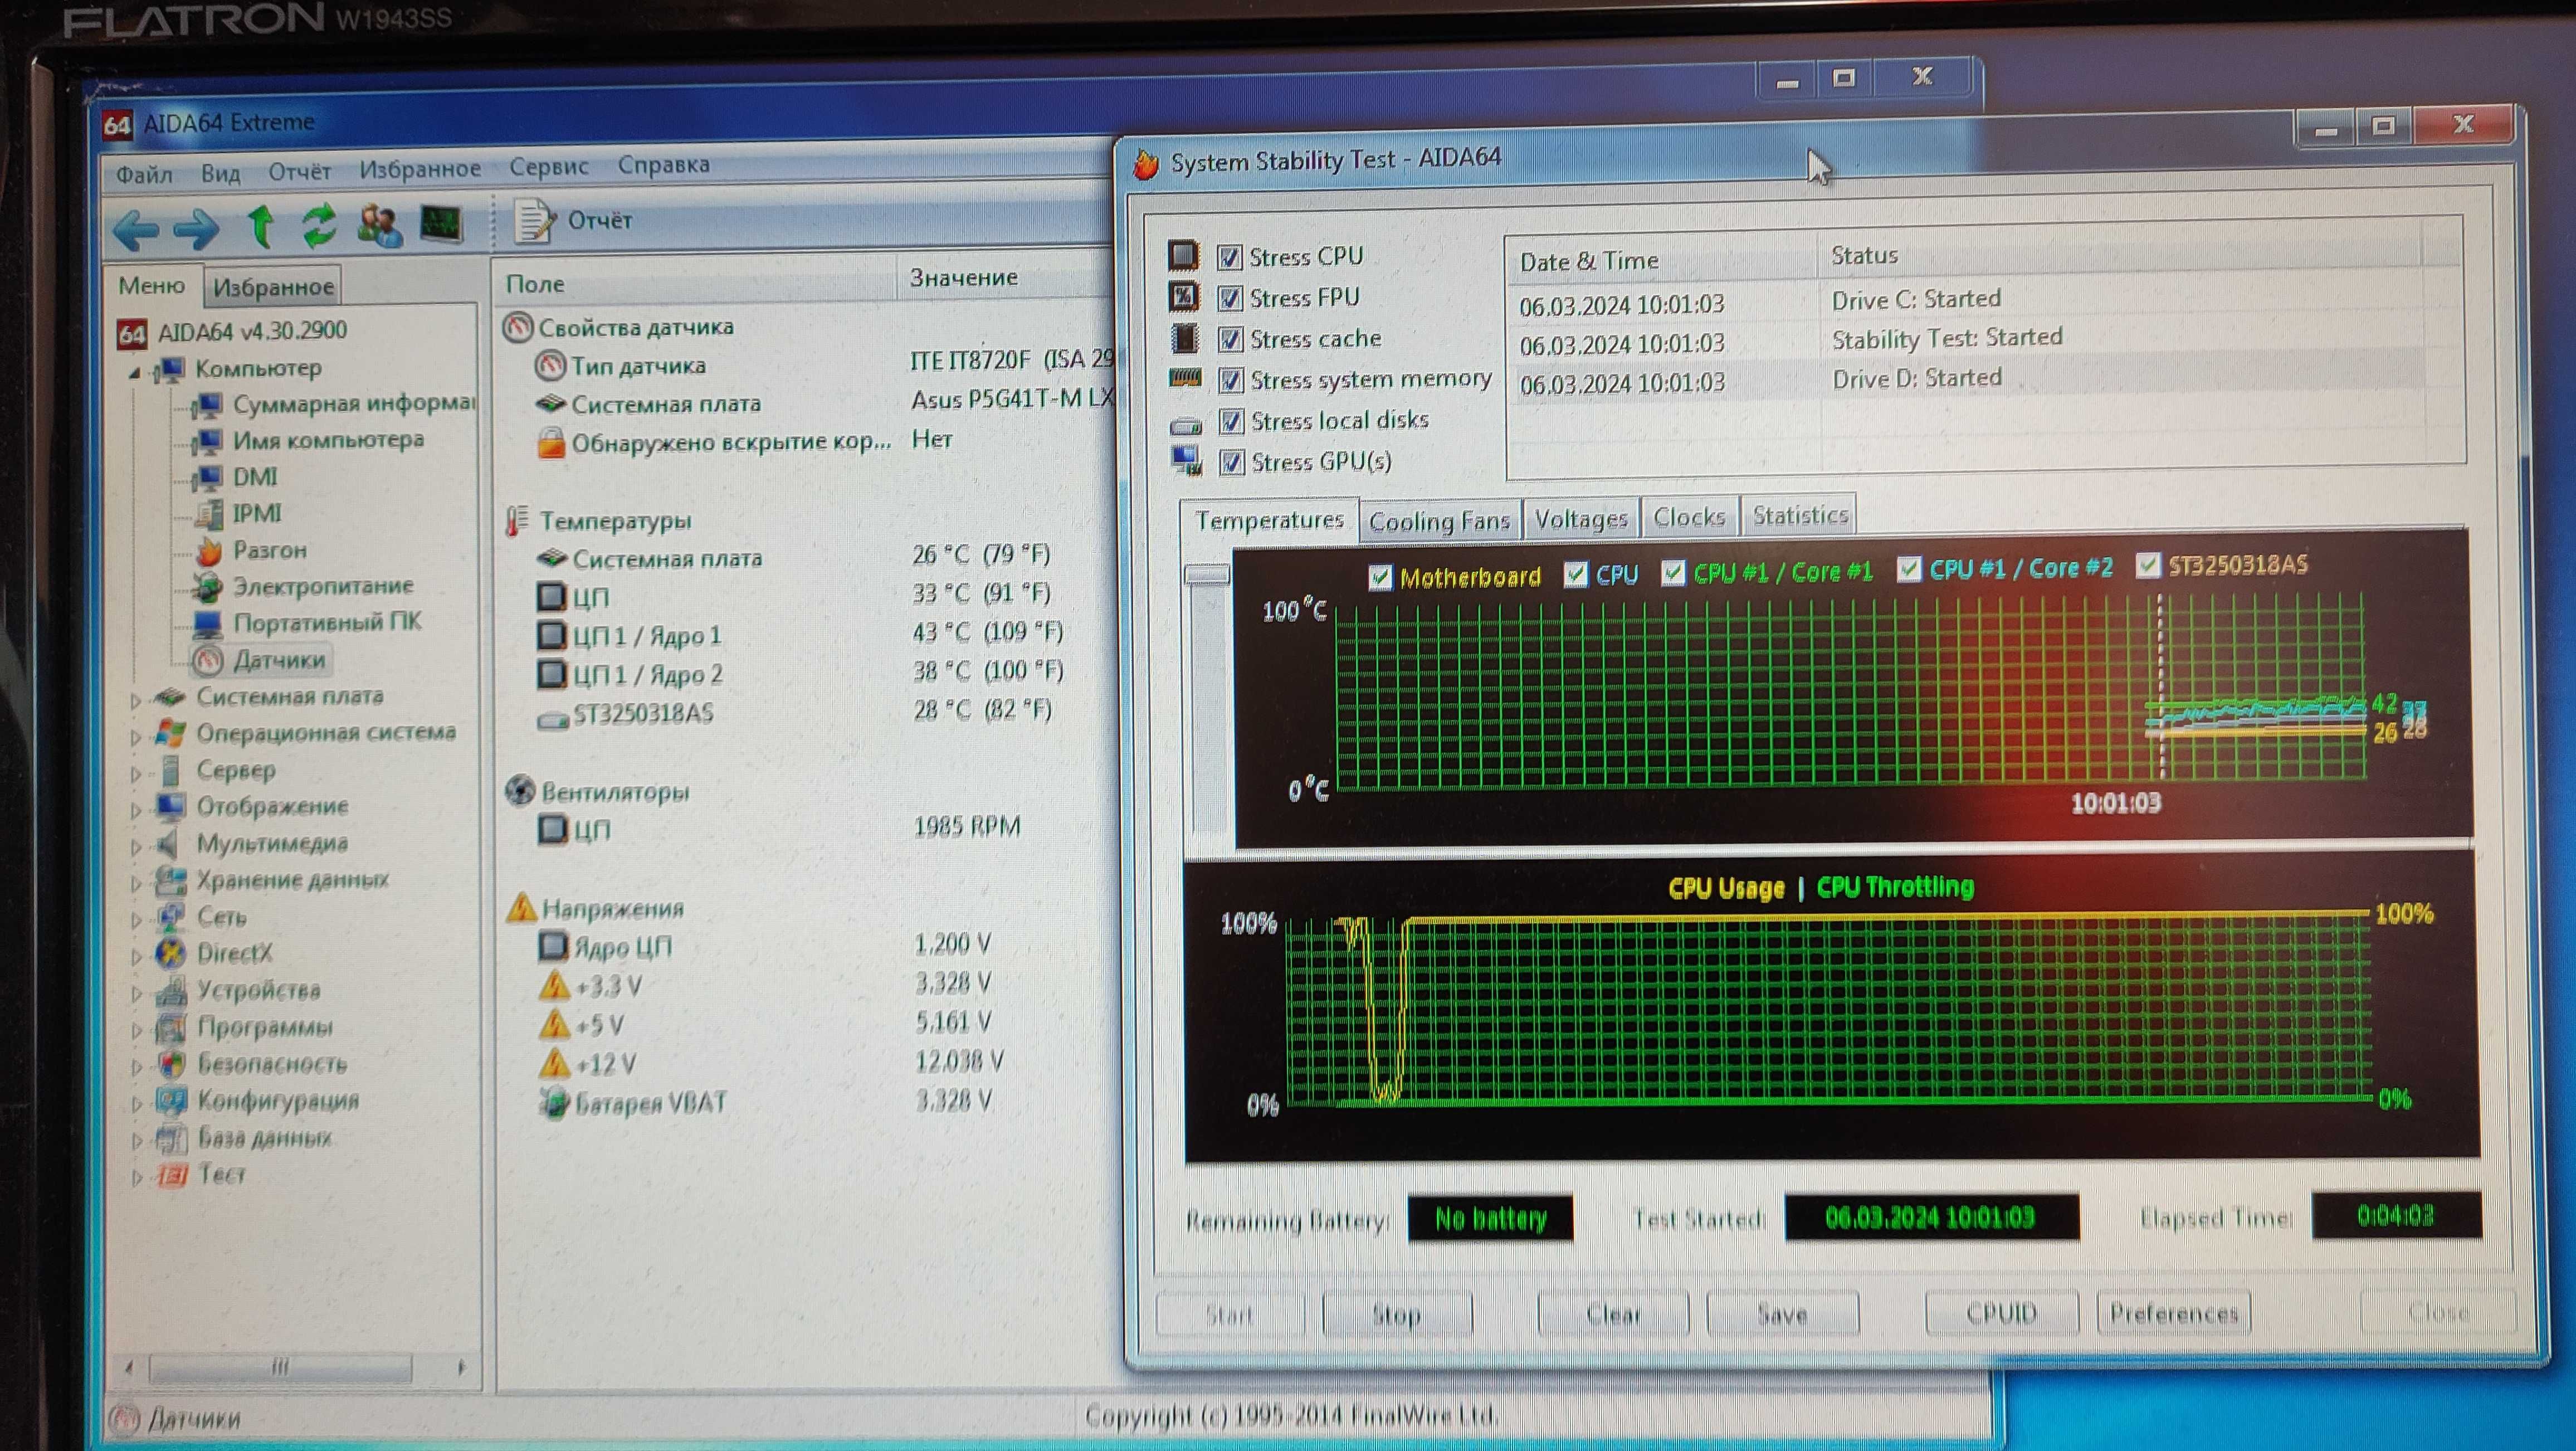Select Имя компьютера in the tree
Viewport: 2576px width, 1451px height.
328,440
